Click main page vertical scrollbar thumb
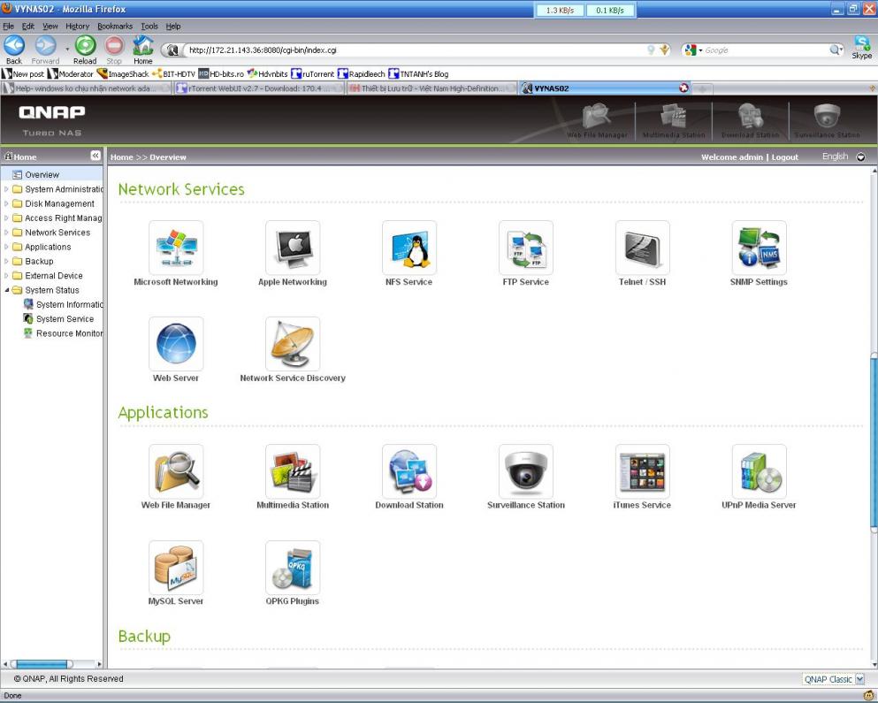The width and height of the screenshot is (878, 703). [x=874, y=441]
